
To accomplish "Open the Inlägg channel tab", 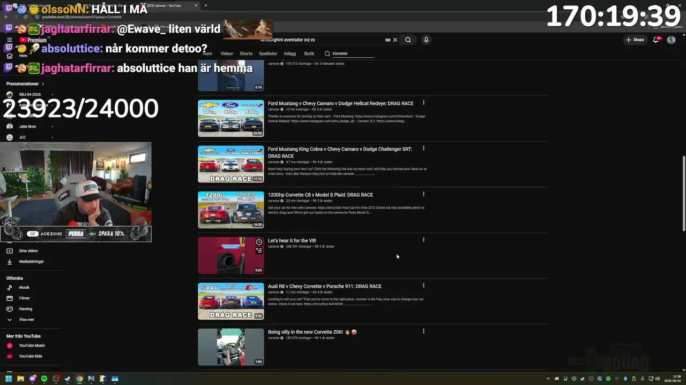I will 290,53.
